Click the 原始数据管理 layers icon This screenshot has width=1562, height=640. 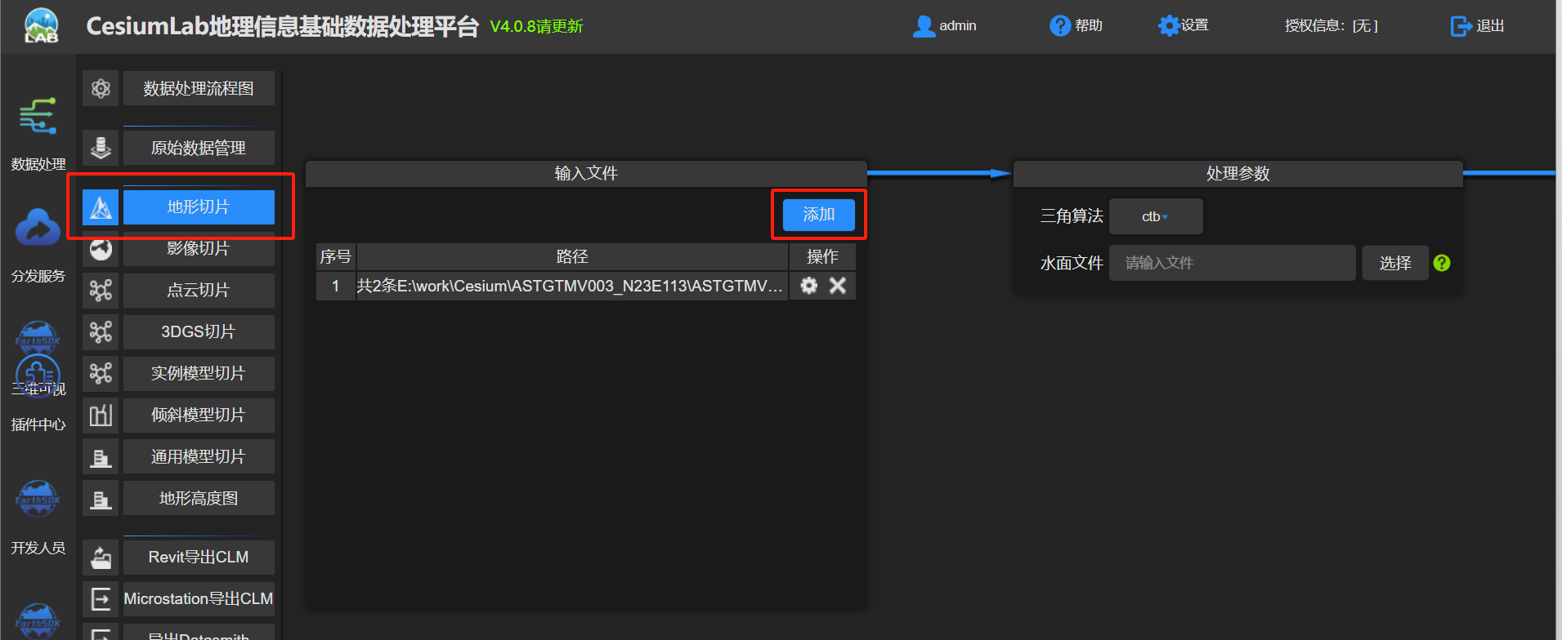click(x=101, y=148)
